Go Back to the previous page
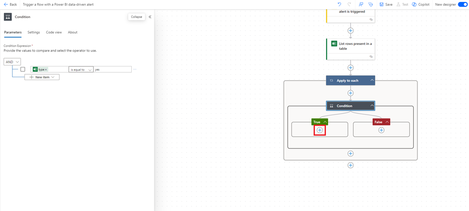The image size is (469, 211). click(10, 4)
